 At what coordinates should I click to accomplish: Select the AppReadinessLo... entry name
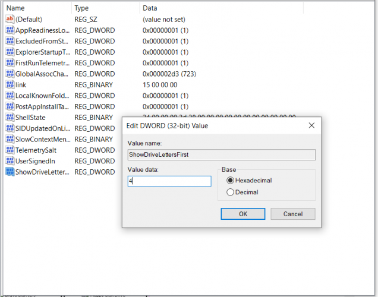(x=42, y=30)
